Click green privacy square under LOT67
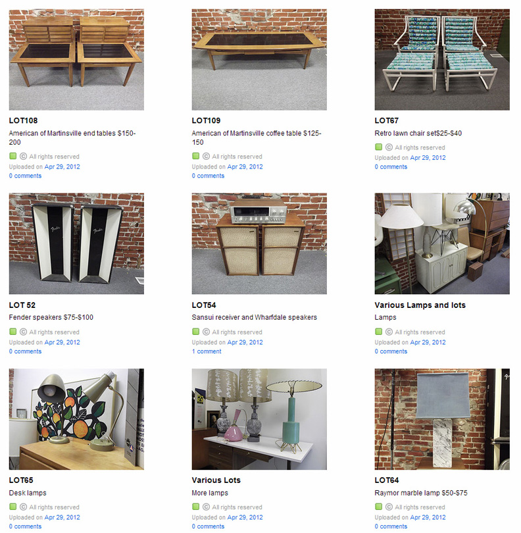 [x=379, y=147]
